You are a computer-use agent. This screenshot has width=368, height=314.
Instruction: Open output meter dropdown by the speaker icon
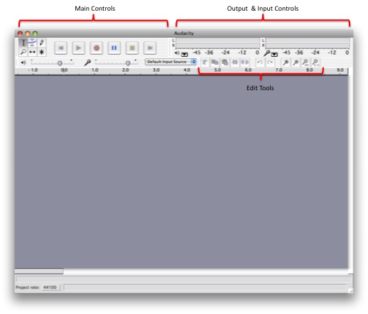click(x=185, y=55)
